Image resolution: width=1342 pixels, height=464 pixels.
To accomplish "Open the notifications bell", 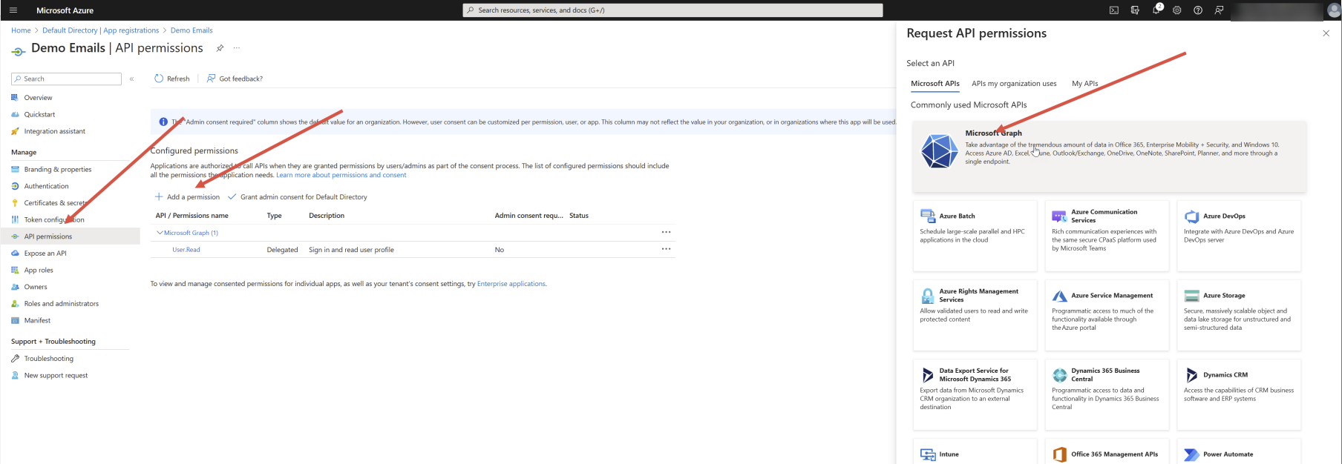I will [1156, 10].
